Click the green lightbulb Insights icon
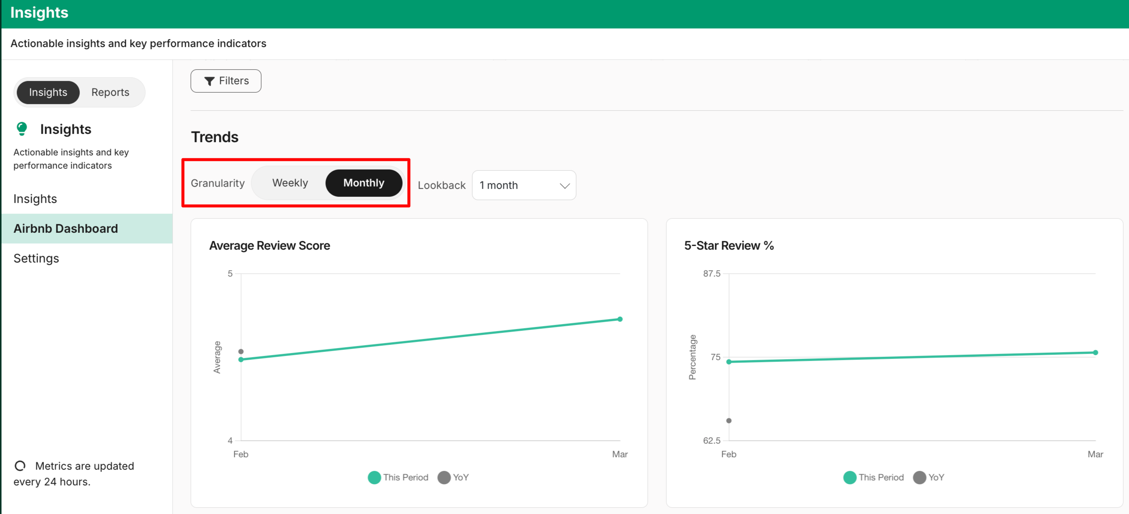Screen dimensions: 1129x514 (22, 129)
